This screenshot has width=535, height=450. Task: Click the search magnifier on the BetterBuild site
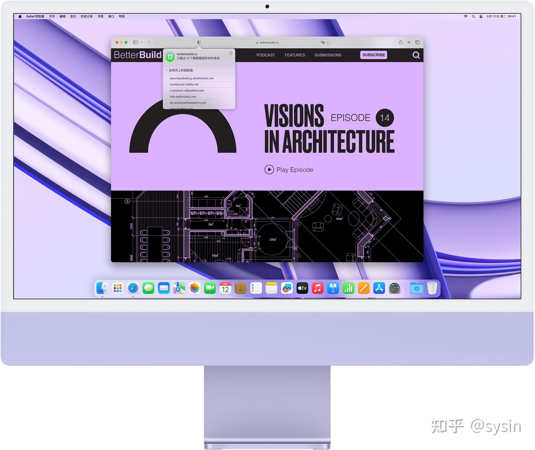click(x=416, y=55)
